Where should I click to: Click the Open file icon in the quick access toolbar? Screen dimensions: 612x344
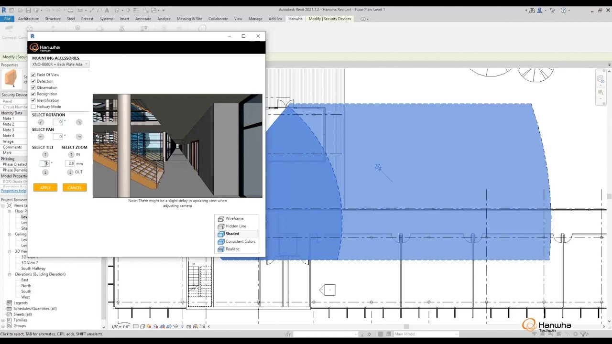point(20,10)
